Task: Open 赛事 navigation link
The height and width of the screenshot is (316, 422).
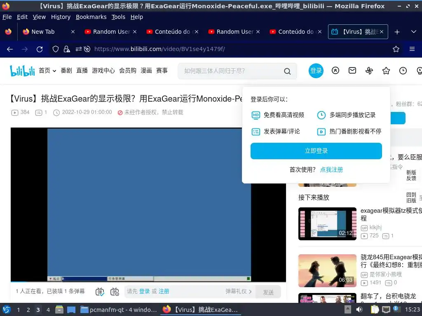Action: coord(162,70)
